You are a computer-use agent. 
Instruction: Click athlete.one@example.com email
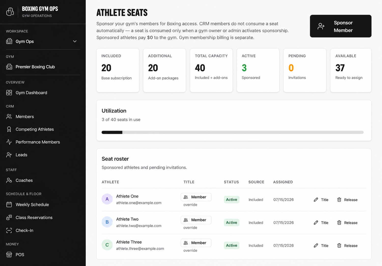coord(139,203)
